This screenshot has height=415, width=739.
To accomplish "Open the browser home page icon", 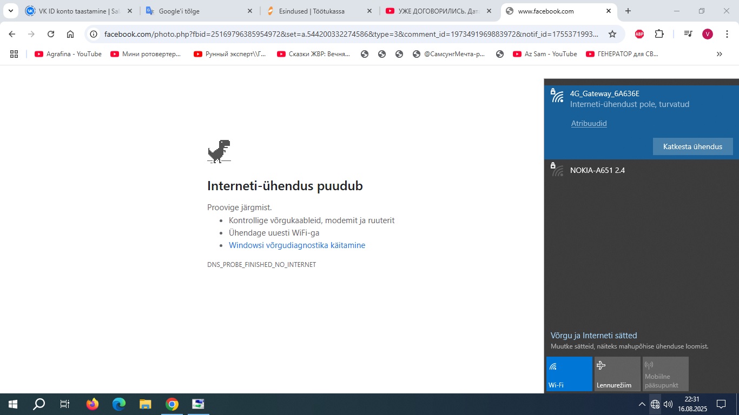I will pos(70,34).
